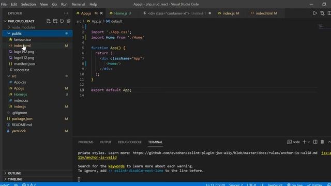
Task: Open the Help menu
Action: coord(93,4)
